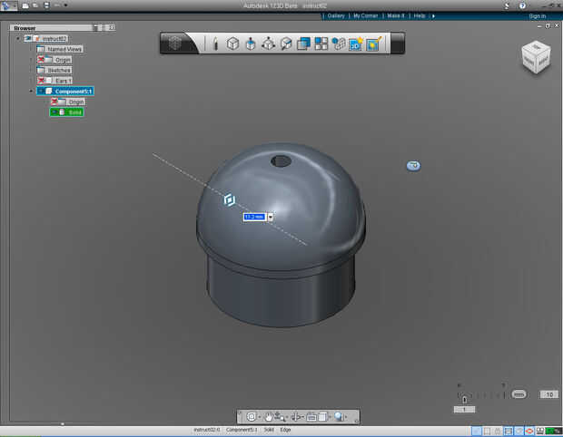Toggle visibility of Component5:1 Origin
Image resolution: width=563 pixels, height=437 pixels.
point(55,102)
